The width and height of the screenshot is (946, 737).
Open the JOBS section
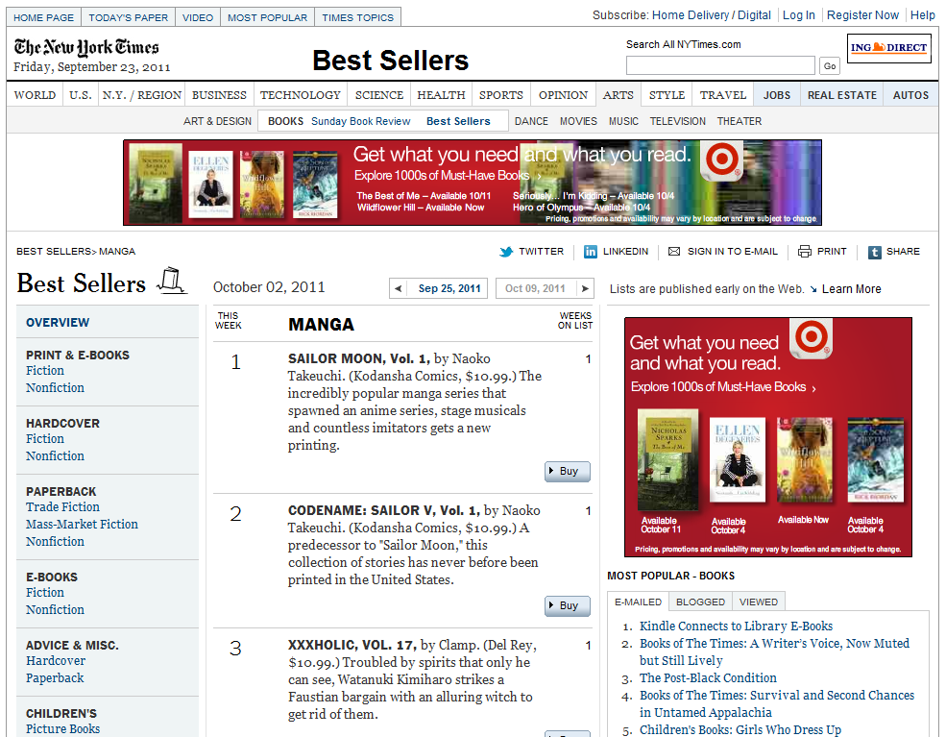click(776, 95)
